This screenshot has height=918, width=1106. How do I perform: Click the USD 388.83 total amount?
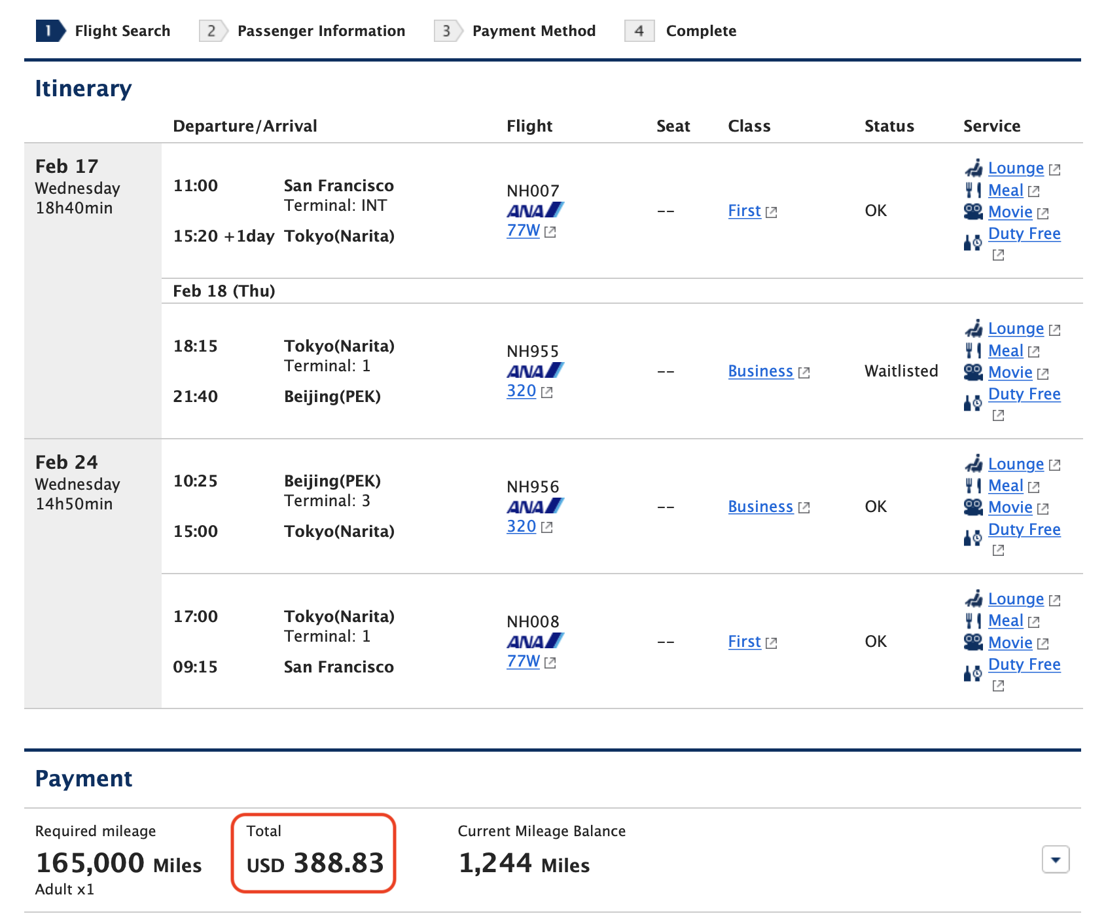[x=315, y=864]
